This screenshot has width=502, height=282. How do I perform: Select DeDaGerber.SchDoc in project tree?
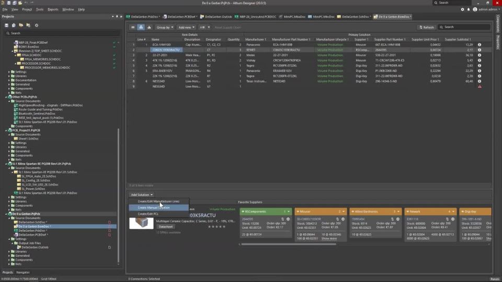[32, 222]
